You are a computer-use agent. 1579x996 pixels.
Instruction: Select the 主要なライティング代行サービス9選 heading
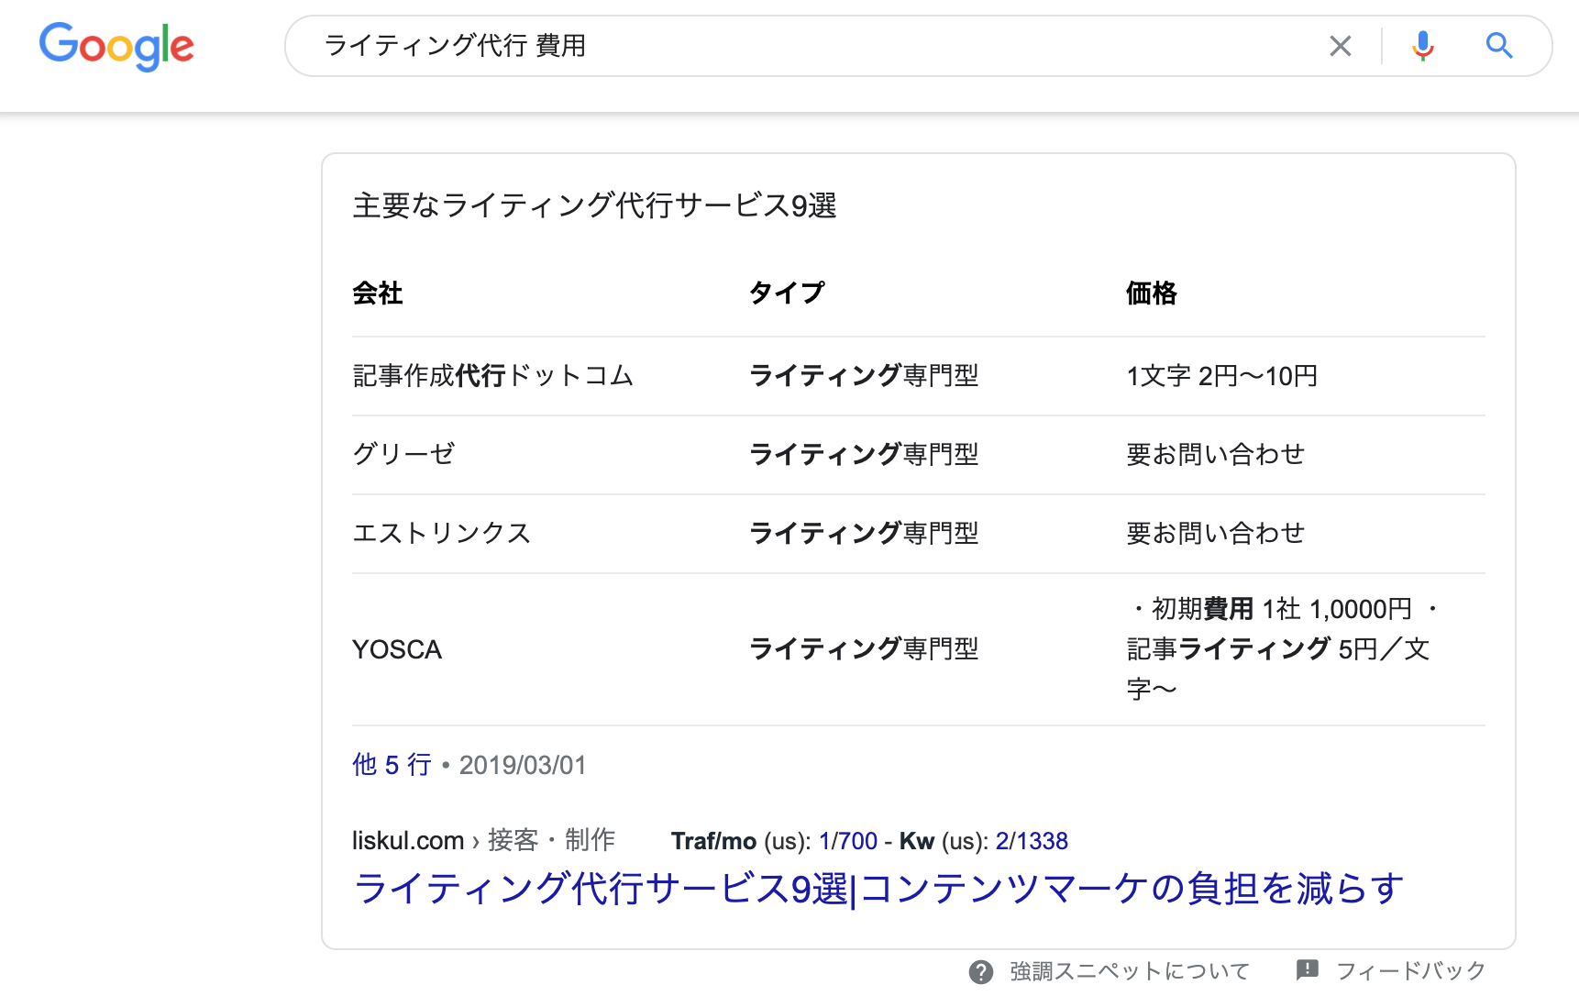pyautogui.click(x=594, y=205)
